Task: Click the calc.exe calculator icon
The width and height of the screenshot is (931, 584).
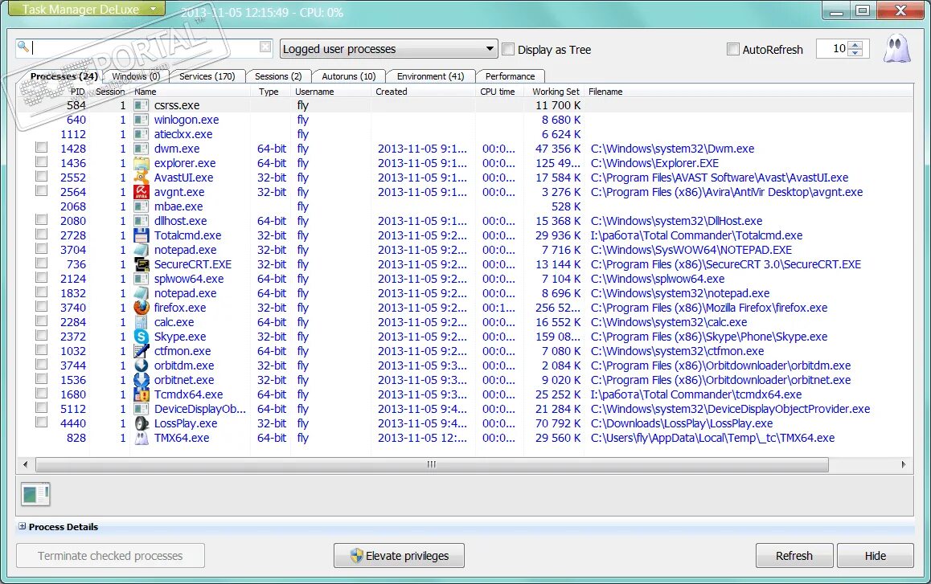Action: point(141,322)
